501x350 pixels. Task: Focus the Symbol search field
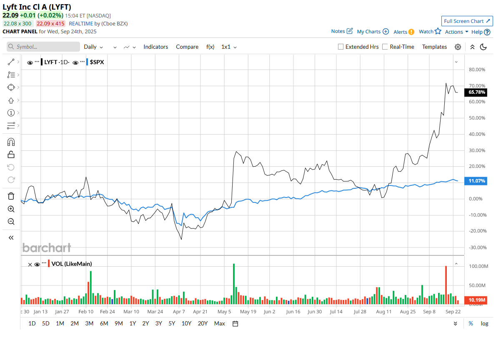[x=43, y=47]
